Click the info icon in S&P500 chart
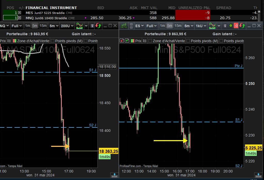 point(225,26)
